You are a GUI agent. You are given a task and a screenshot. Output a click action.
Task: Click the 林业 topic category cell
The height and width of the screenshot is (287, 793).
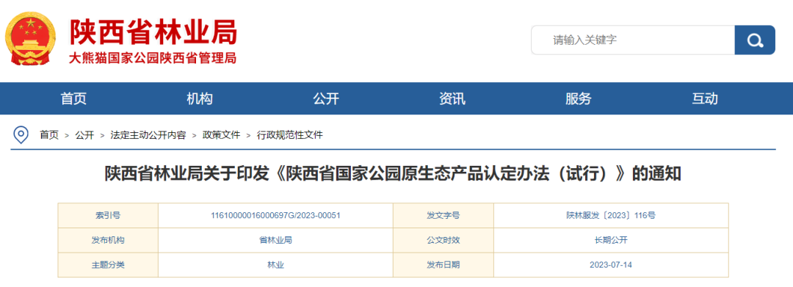coord(275,265)
